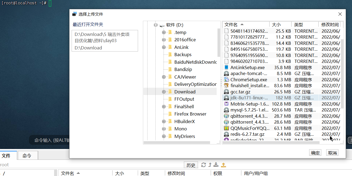Viewport: 352px width, 176px height.
Task: Click 用户/用户组 column header in remote panel
Action: coord(256,173)
